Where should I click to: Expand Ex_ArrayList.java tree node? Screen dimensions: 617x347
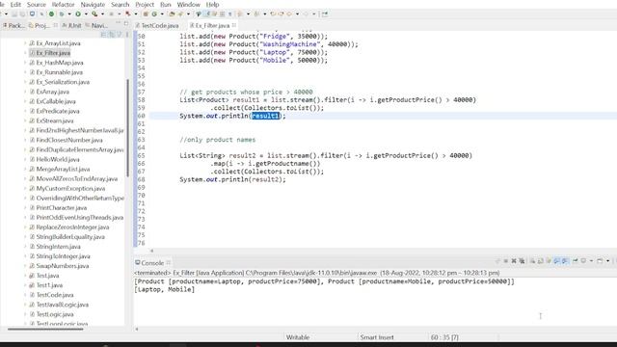[x=25, y=43]
